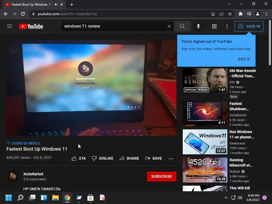Click the magnifier search button

(182, 26)
